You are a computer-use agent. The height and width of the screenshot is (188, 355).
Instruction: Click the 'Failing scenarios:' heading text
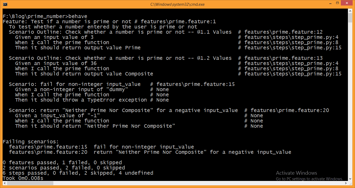(x=31, y=142)
